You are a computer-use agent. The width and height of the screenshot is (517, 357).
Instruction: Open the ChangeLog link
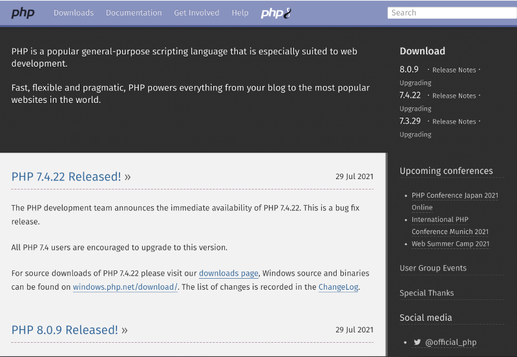338,287
